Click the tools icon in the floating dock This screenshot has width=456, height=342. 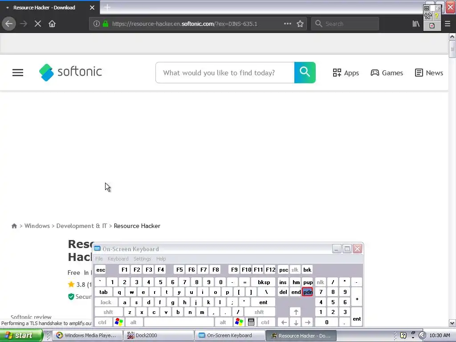pyautogui.click(x=428, y=16)
